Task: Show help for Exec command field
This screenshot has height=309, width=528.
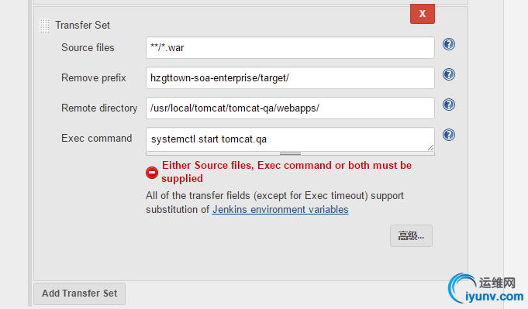Action: [x=449, y=135]
